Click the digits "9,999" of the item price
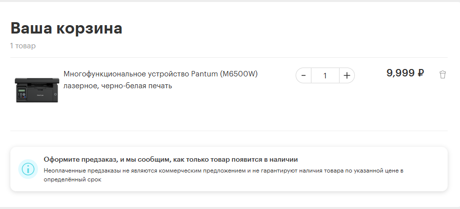This screenshot has height=209, width=460. pos(400,73)
